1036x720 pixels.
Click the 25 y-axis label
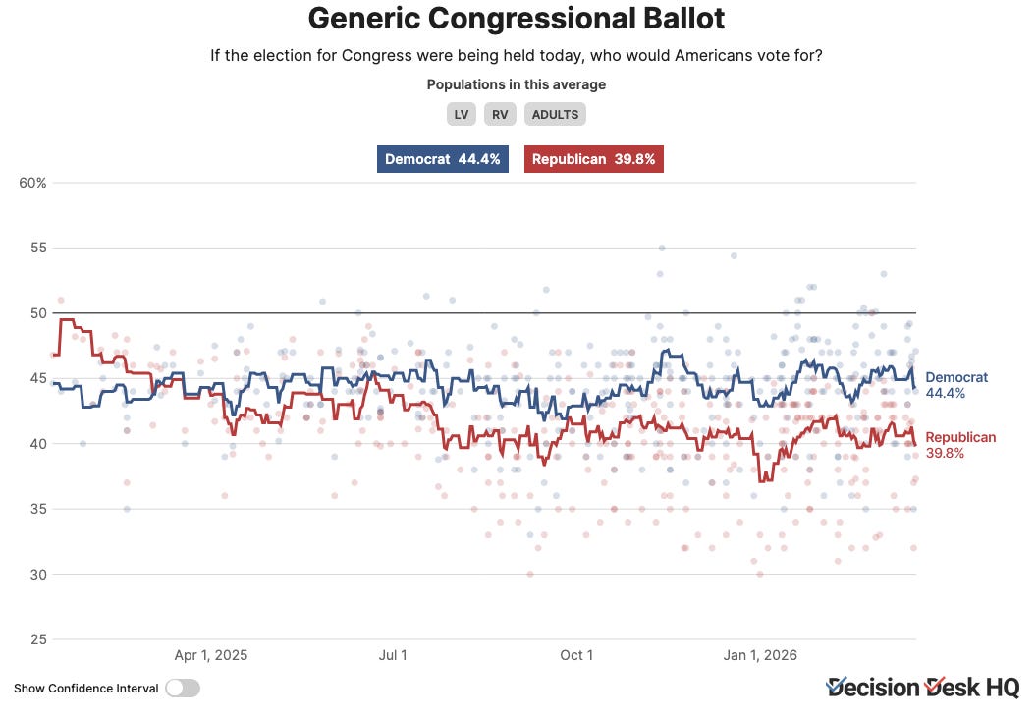[x=38, y=639]
